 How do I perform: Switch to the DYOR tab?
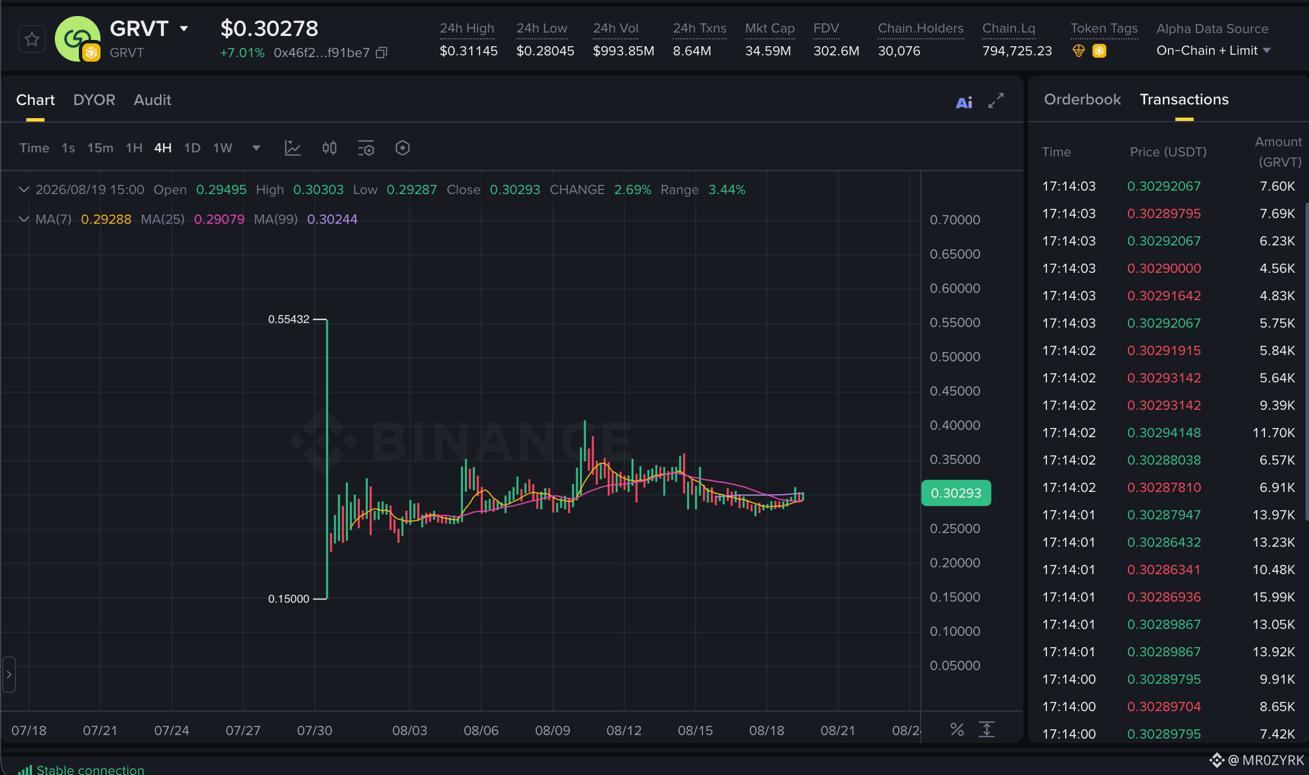click(94, 100)
